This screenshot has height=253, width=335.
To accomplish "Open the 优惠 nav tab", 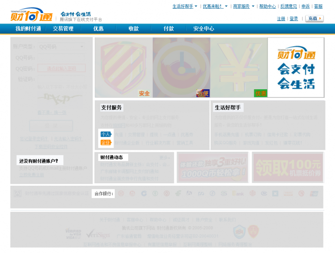I will (98, 29).
